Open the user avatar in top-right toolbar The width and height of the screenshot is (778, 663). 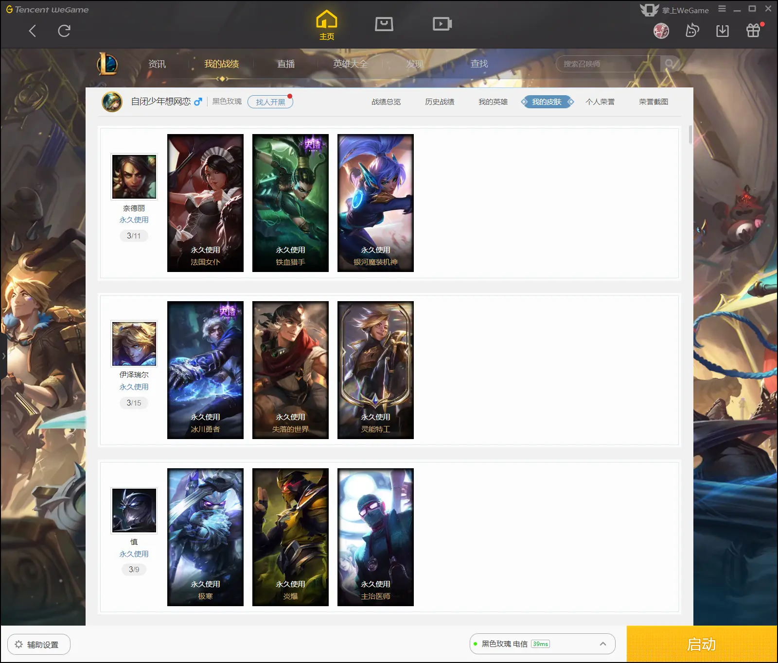coord(661,31)
